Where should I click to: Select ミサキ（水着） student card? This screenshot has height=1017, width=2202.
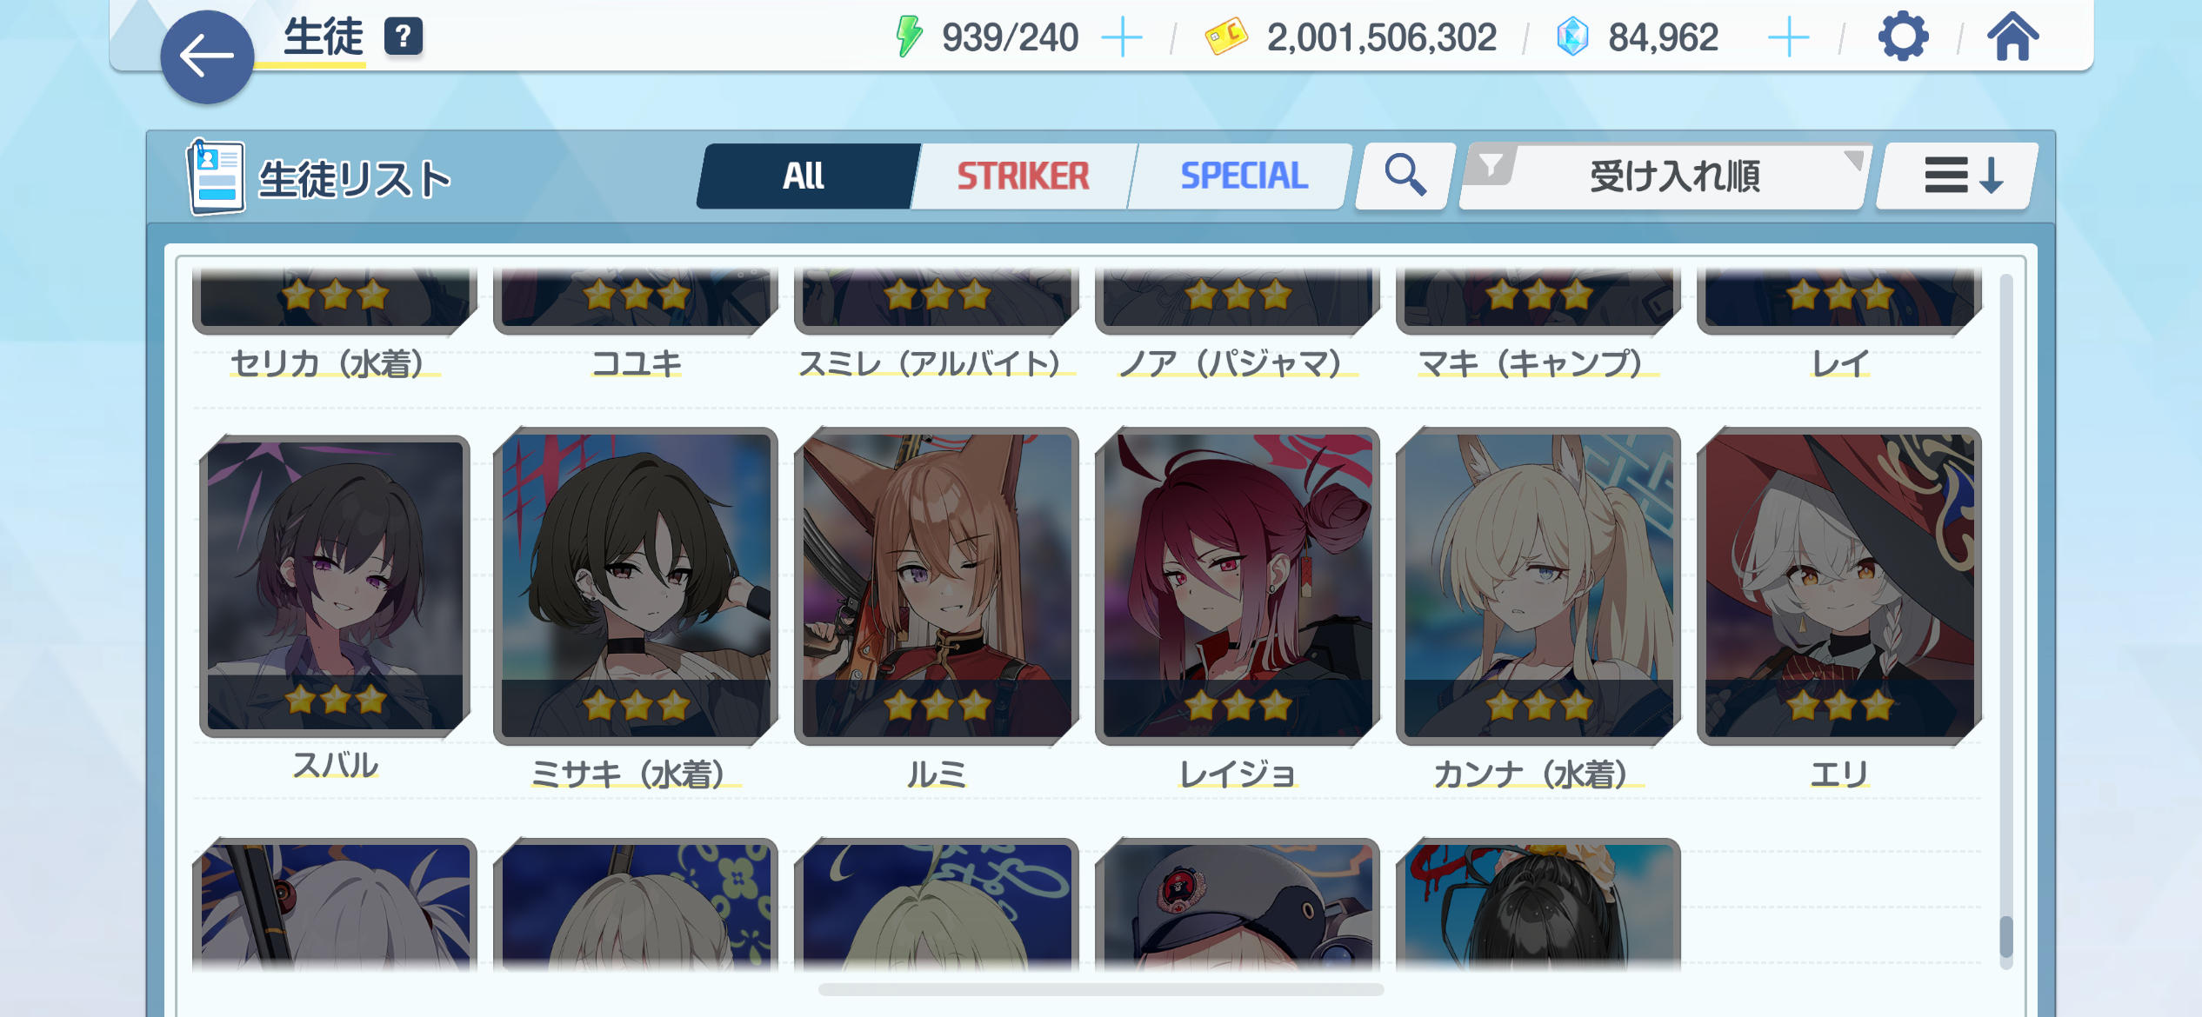[636, 586]
